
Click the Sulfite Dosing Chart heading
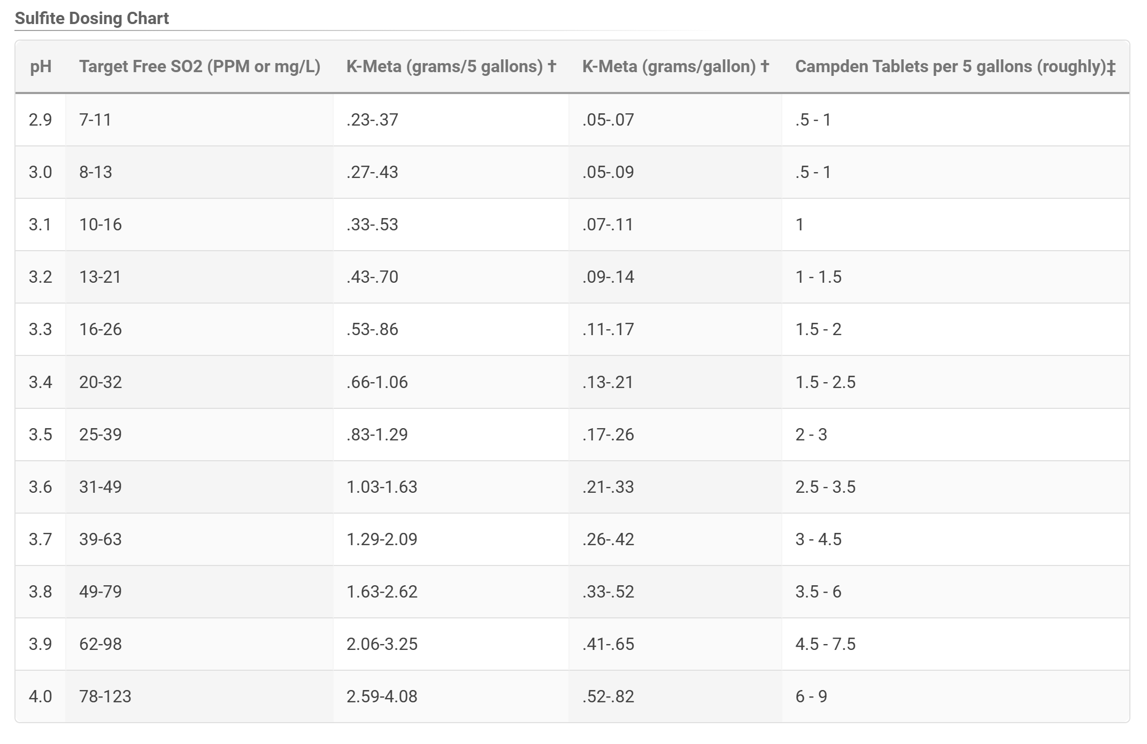(91, 18)
